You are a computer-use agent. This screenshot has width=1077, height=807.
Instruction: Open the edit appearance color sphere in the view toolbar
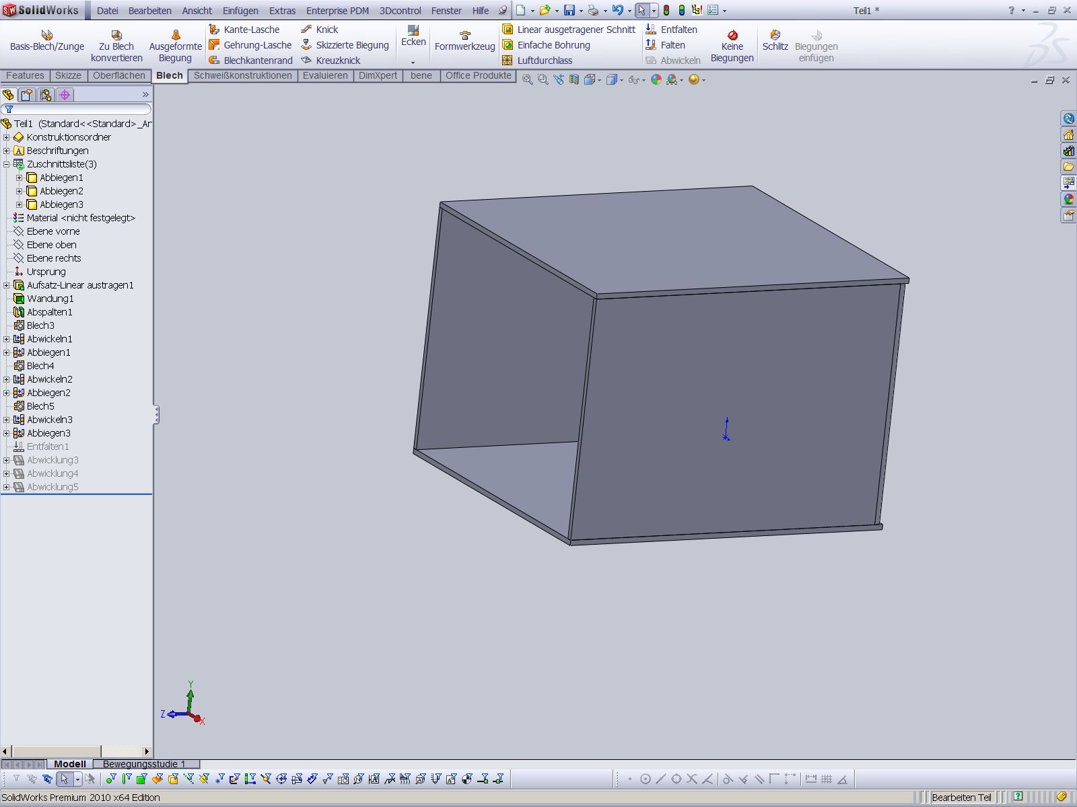(656, 80)
